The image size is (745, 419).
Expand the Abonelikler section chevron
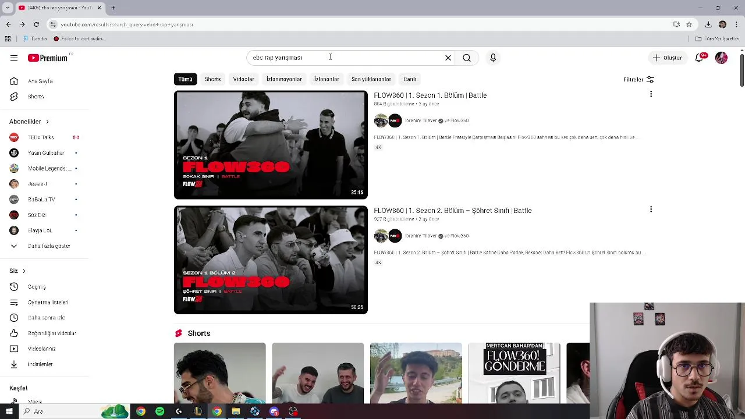pyautogui.click(x=47, y=122)
